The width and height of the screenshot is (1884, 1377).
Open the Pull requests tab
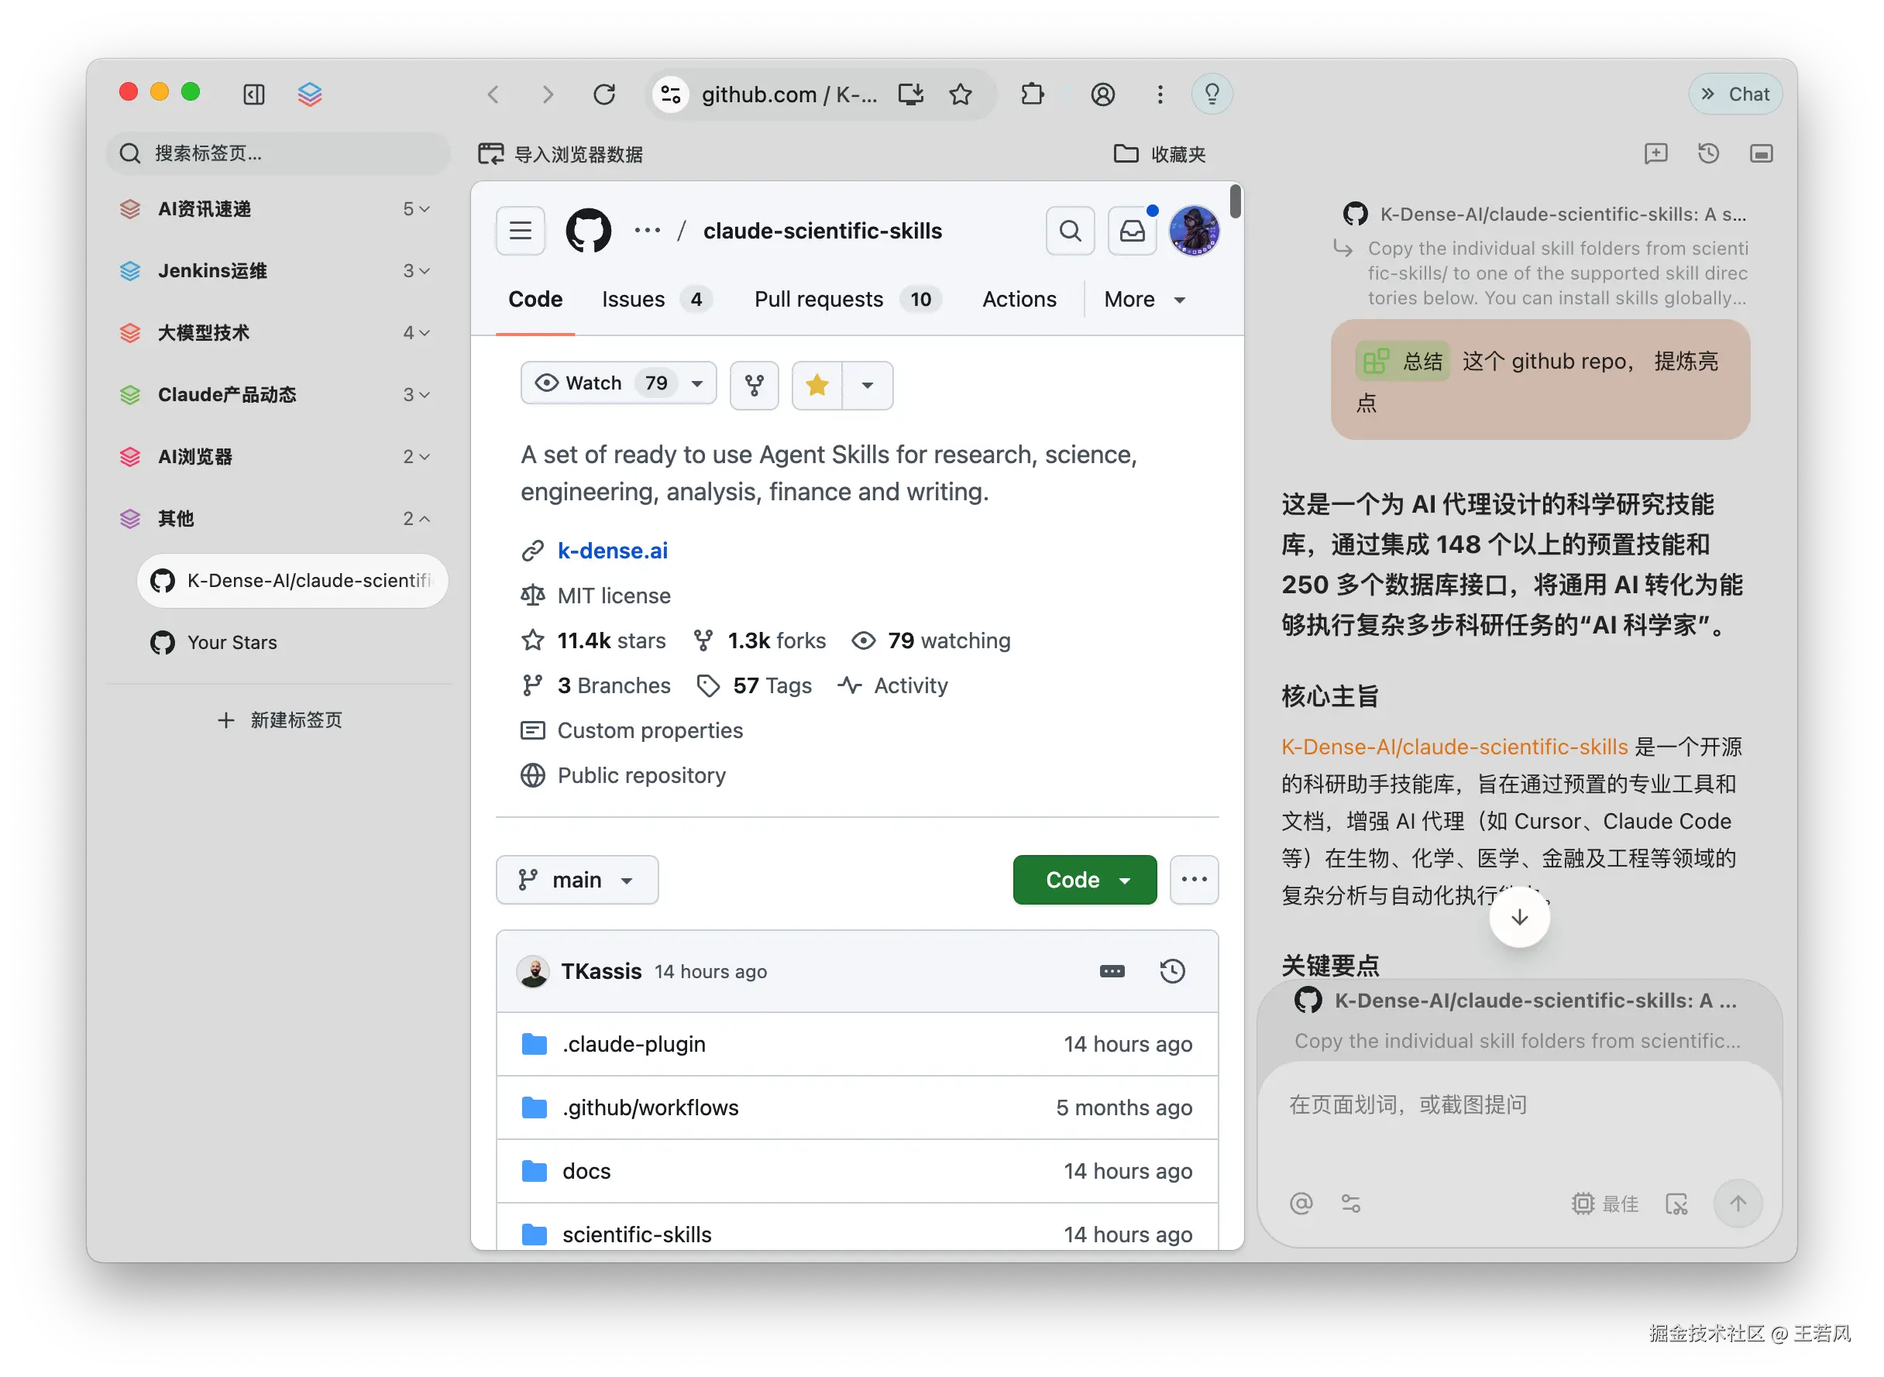[x=818, y=299]
